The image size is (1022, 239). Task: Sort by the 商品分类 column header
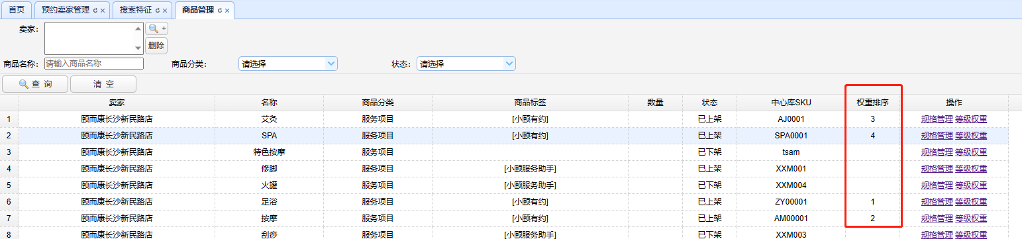378,103
